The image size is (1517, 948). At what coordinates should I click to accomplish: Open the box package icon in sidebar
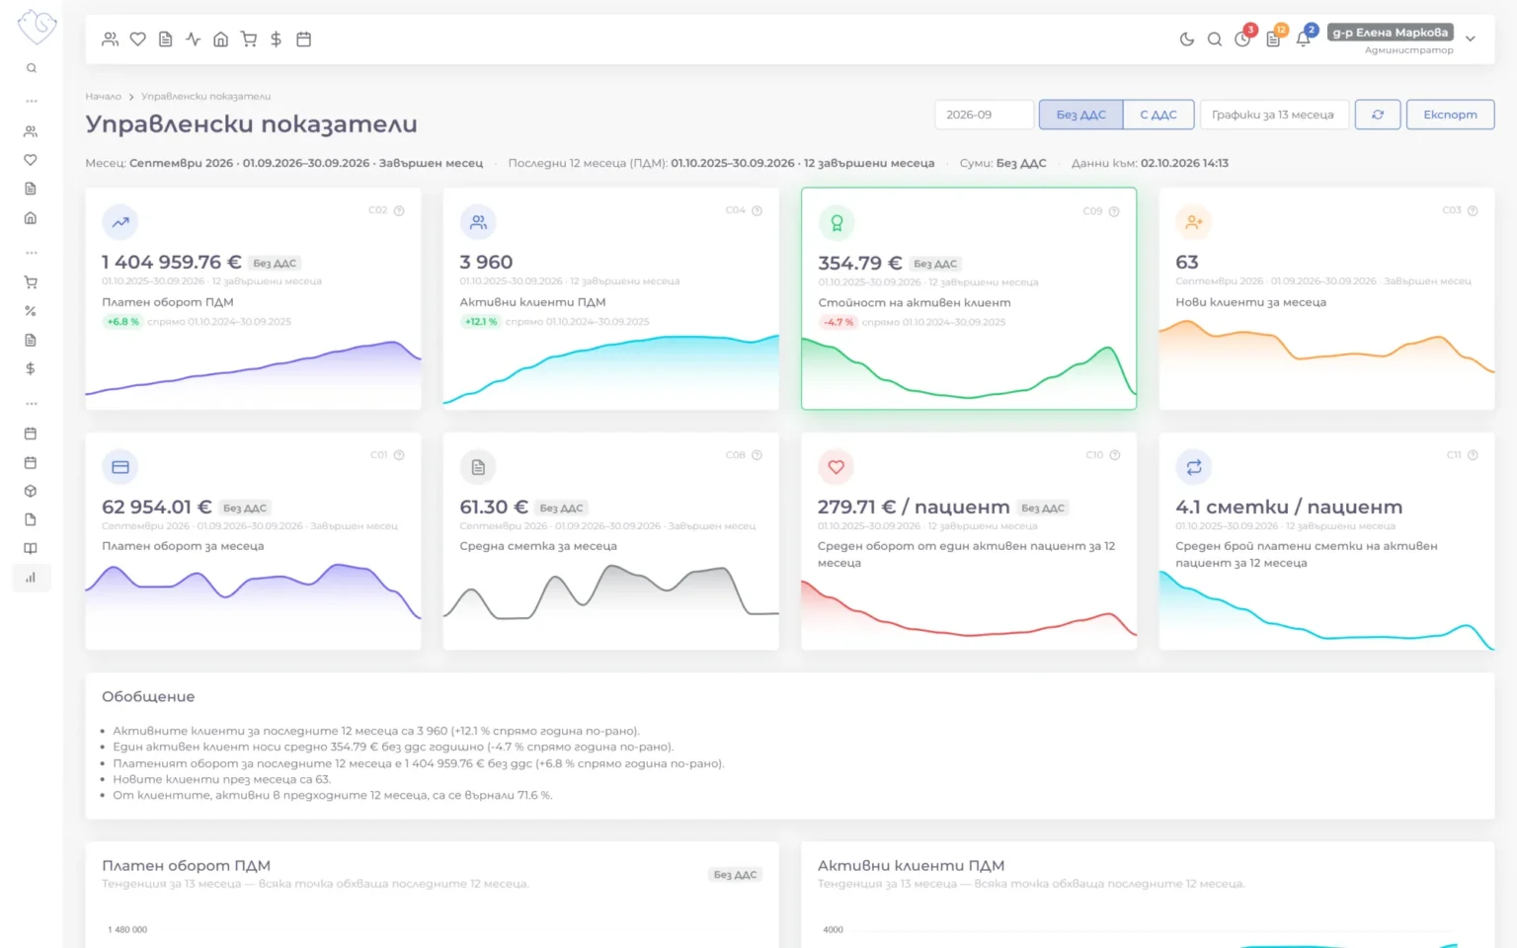click(31, 491)
